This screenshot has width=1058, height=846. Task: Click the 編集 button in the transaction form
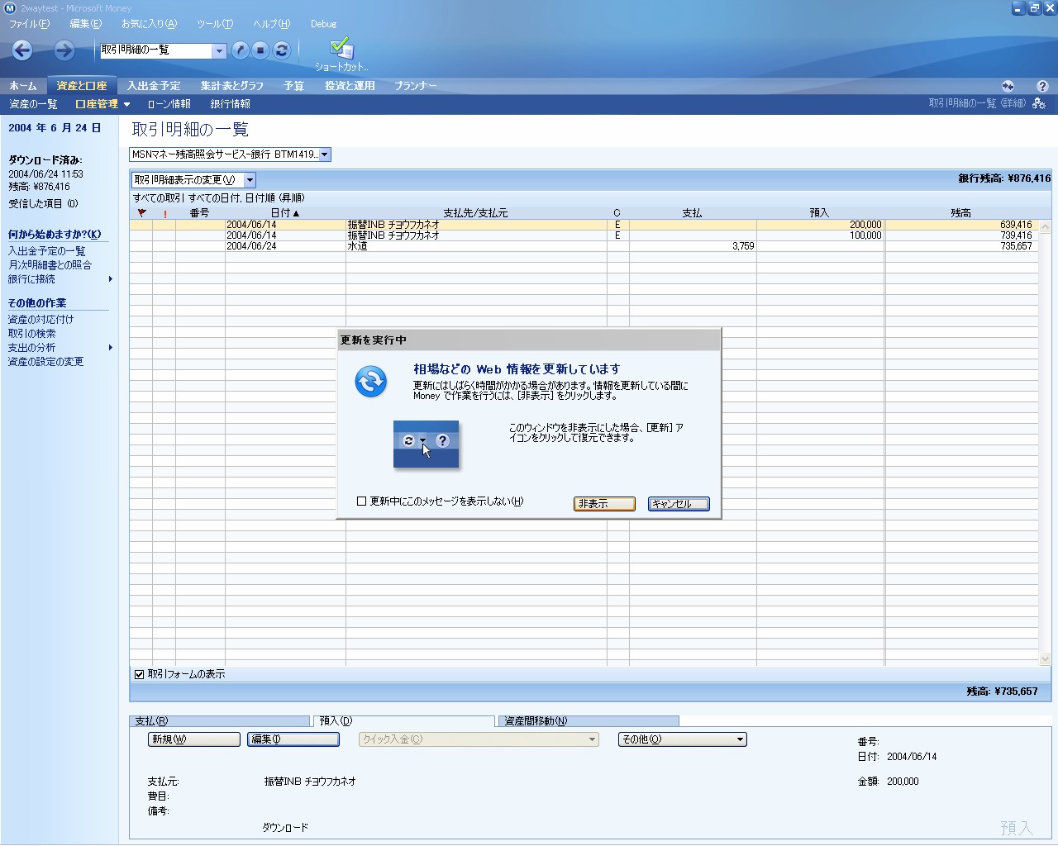click(293, 739)
